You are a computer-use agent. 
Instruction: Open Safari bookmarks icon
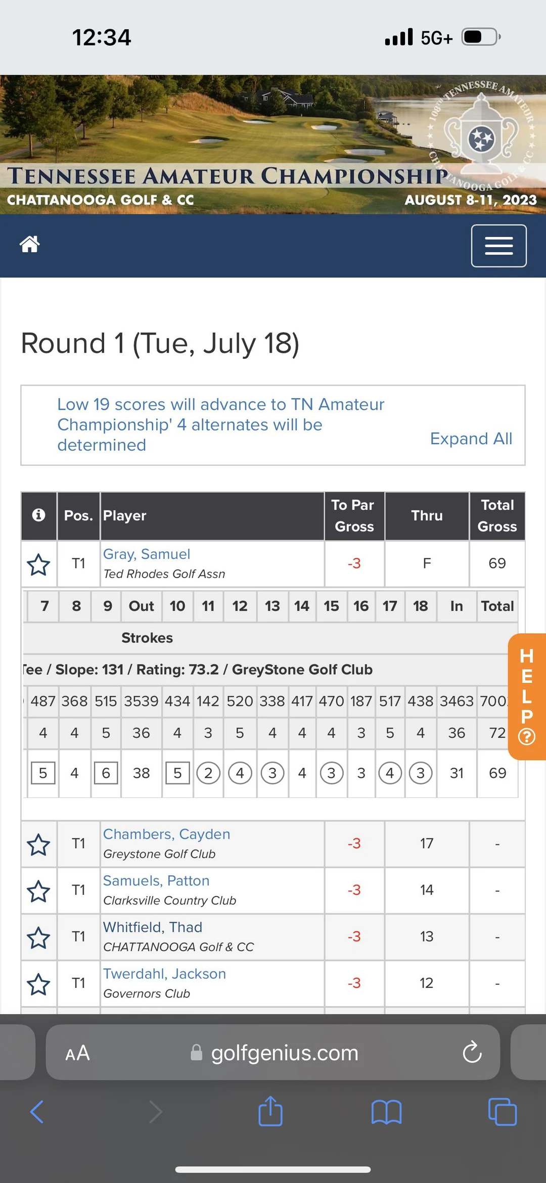click(x=386, y=1112)
